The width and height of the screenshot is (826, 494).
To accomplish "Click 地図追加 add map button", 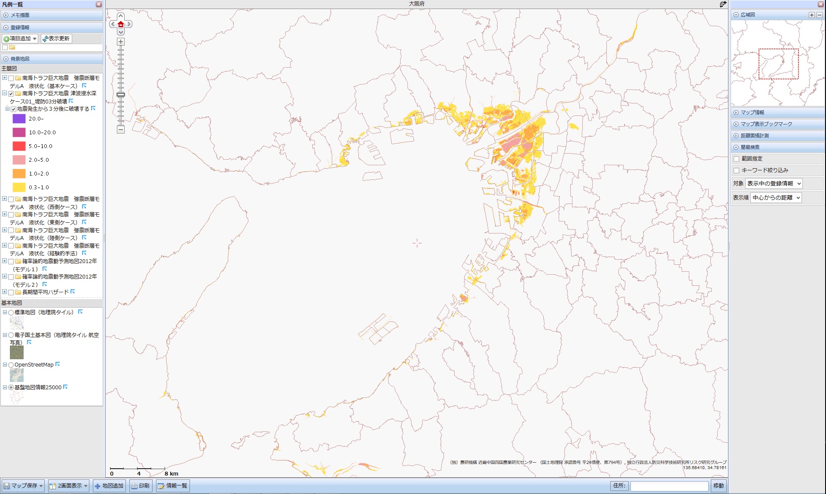I will (109, 486).
